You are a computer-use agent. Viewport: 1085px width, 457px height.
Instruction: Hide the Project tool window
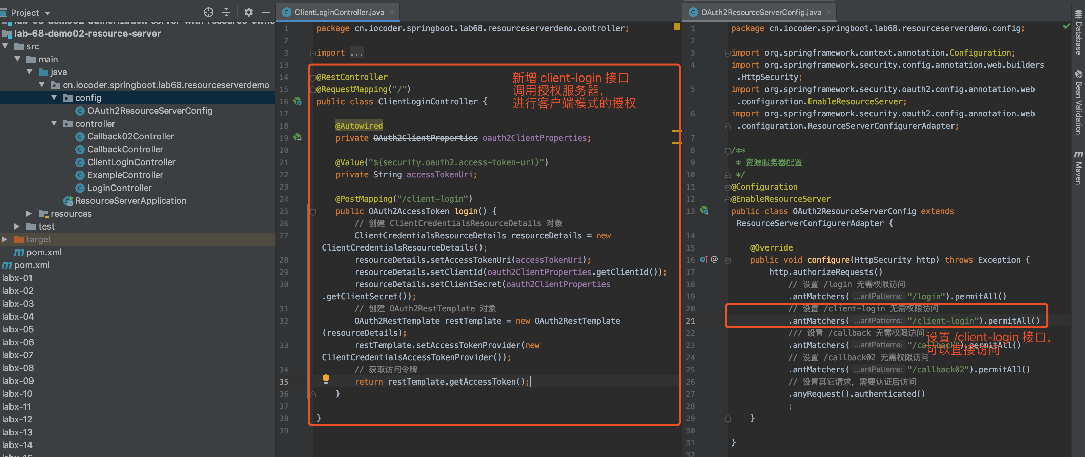(267, 12)
